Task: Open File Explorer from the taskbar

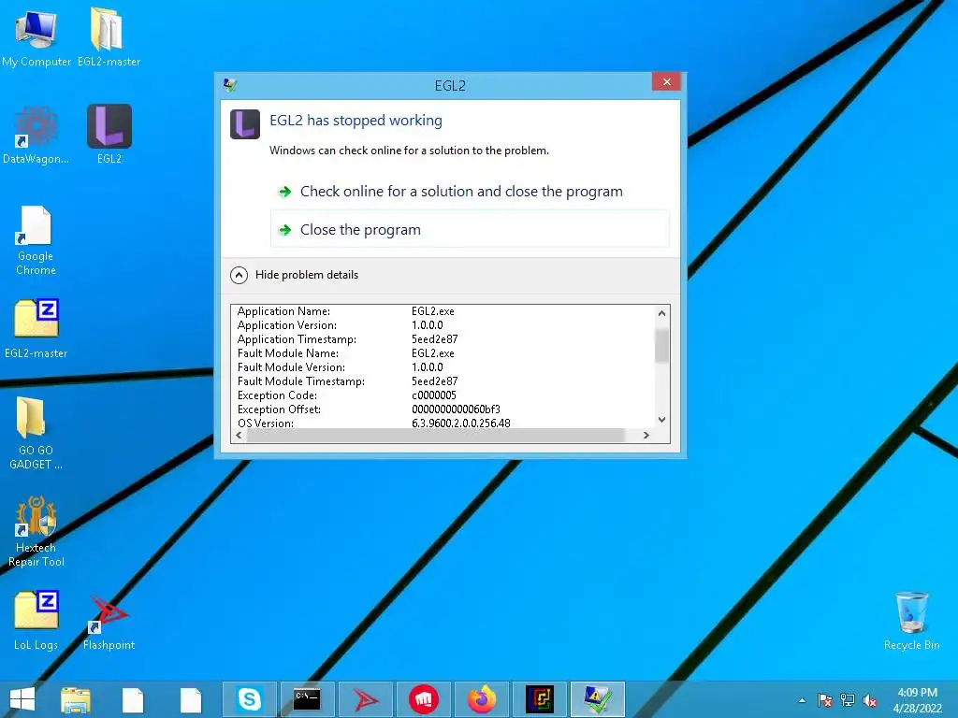Action: 76,699
